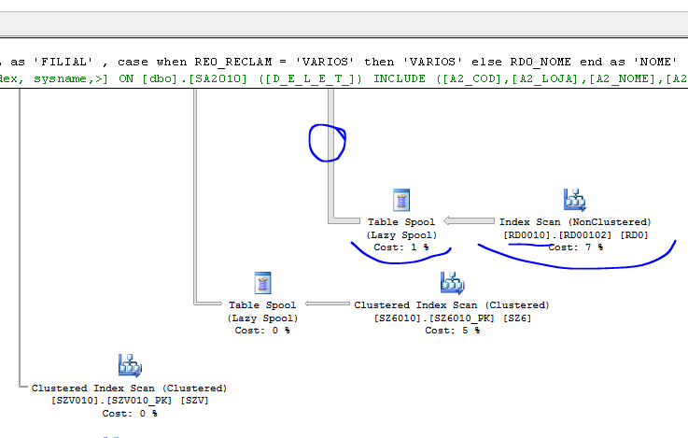Viewport: 688px width, 438px height.
Task: Click 'Clustered Index Scan (Clustered)' title above SZ6010
Action: (452, 304)
